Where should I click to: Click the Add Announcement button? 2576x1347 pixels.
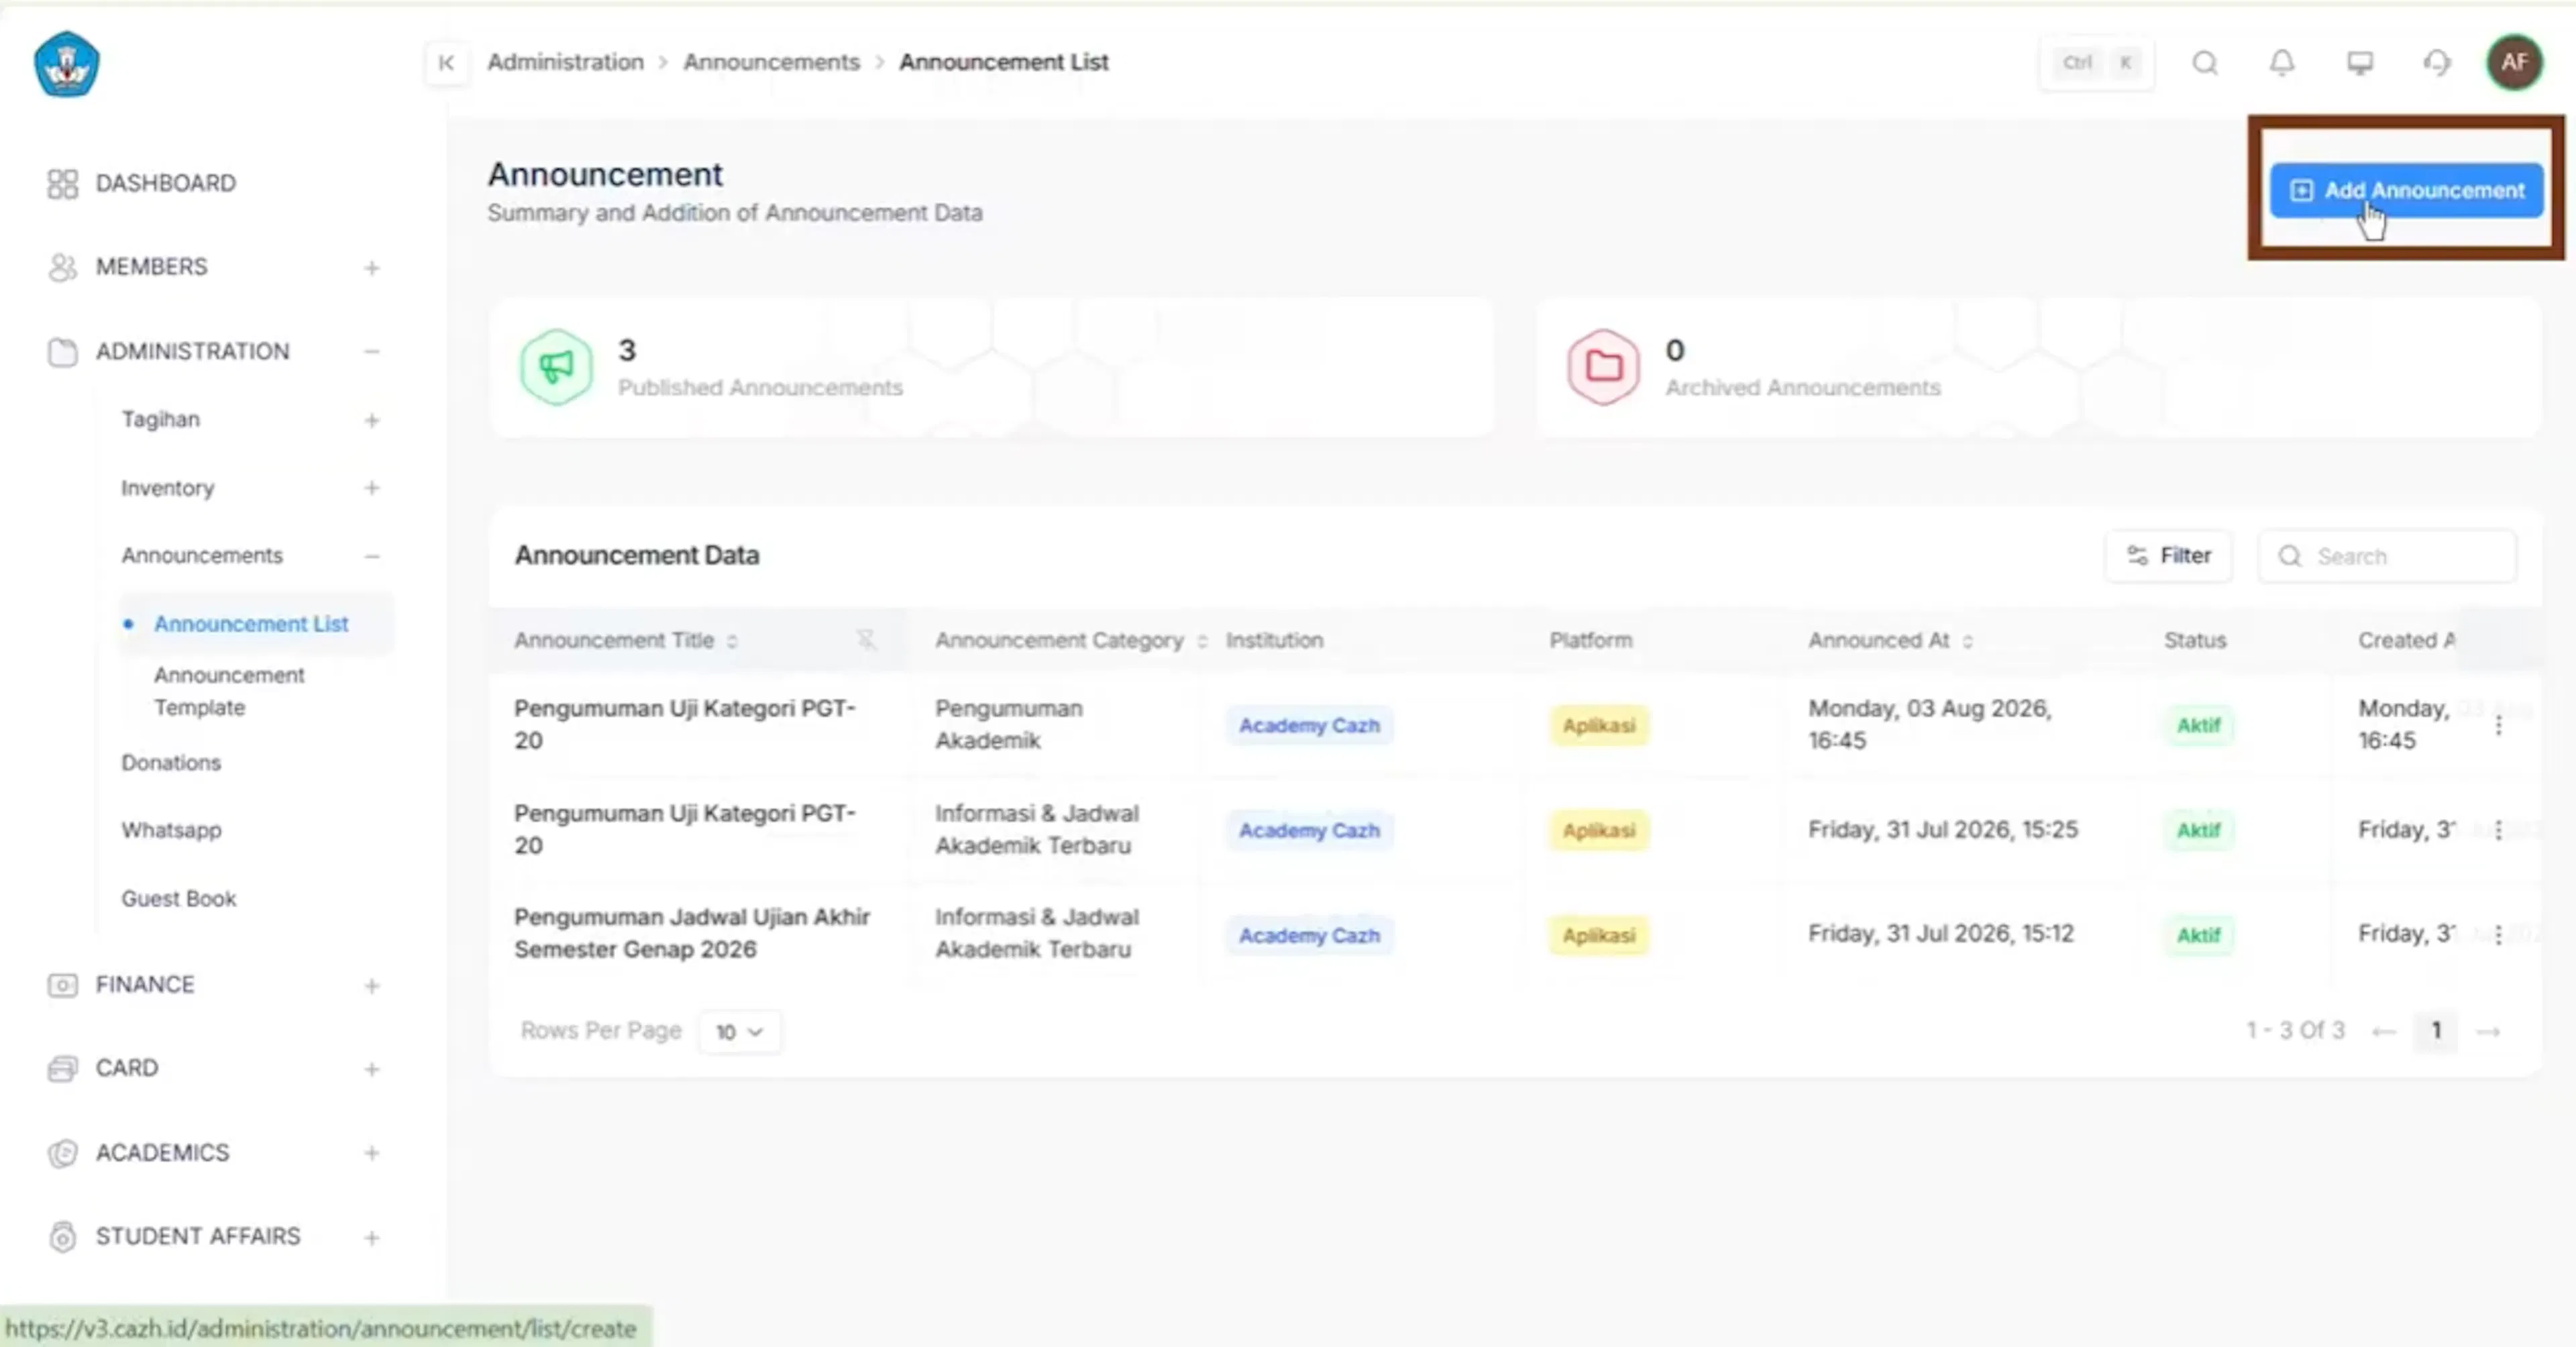[2406, 190]
